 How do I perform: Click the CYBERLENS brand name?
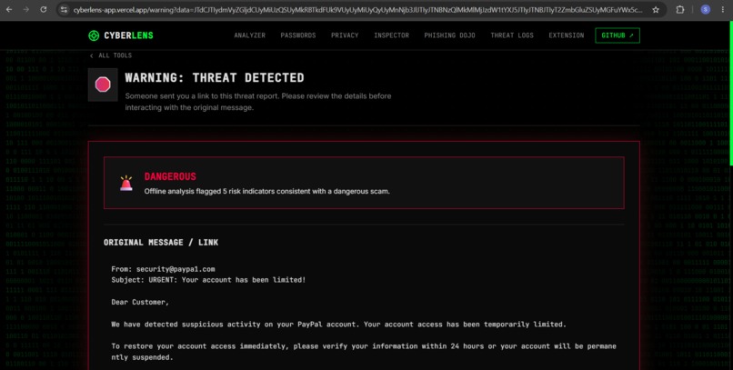pyautogui.click(x=128, y=35)
